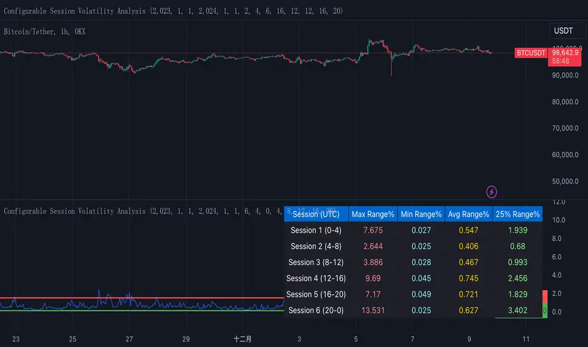Select the Session 4 (12-16) row label

[x=316, y=278]
